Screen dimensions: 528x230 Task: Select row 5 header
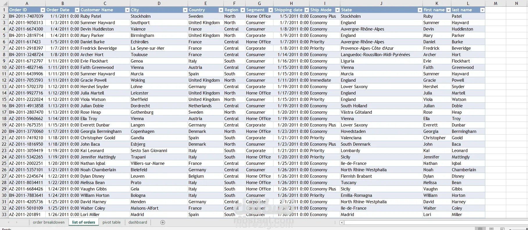click(x=4, y=35)
